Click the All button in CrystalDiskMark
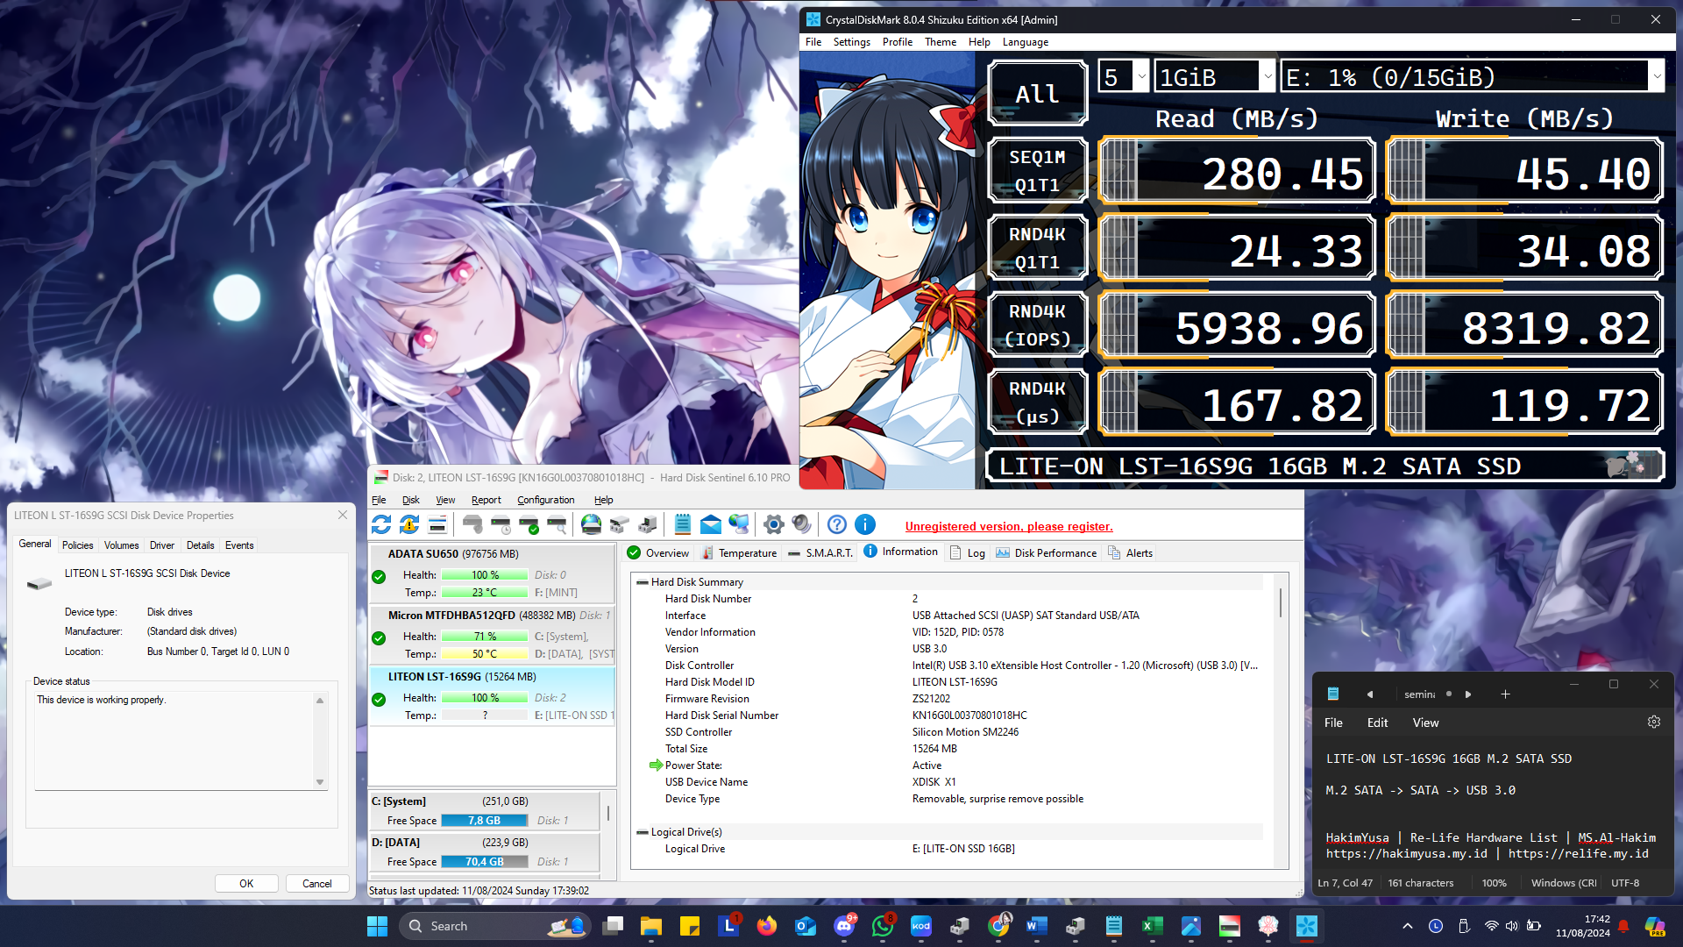Image resolution: width=1683 pixels, height=947 pixels. 1037,94
